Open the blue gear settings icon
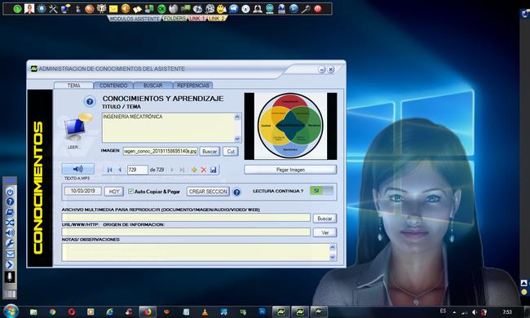 coord(42,9)
